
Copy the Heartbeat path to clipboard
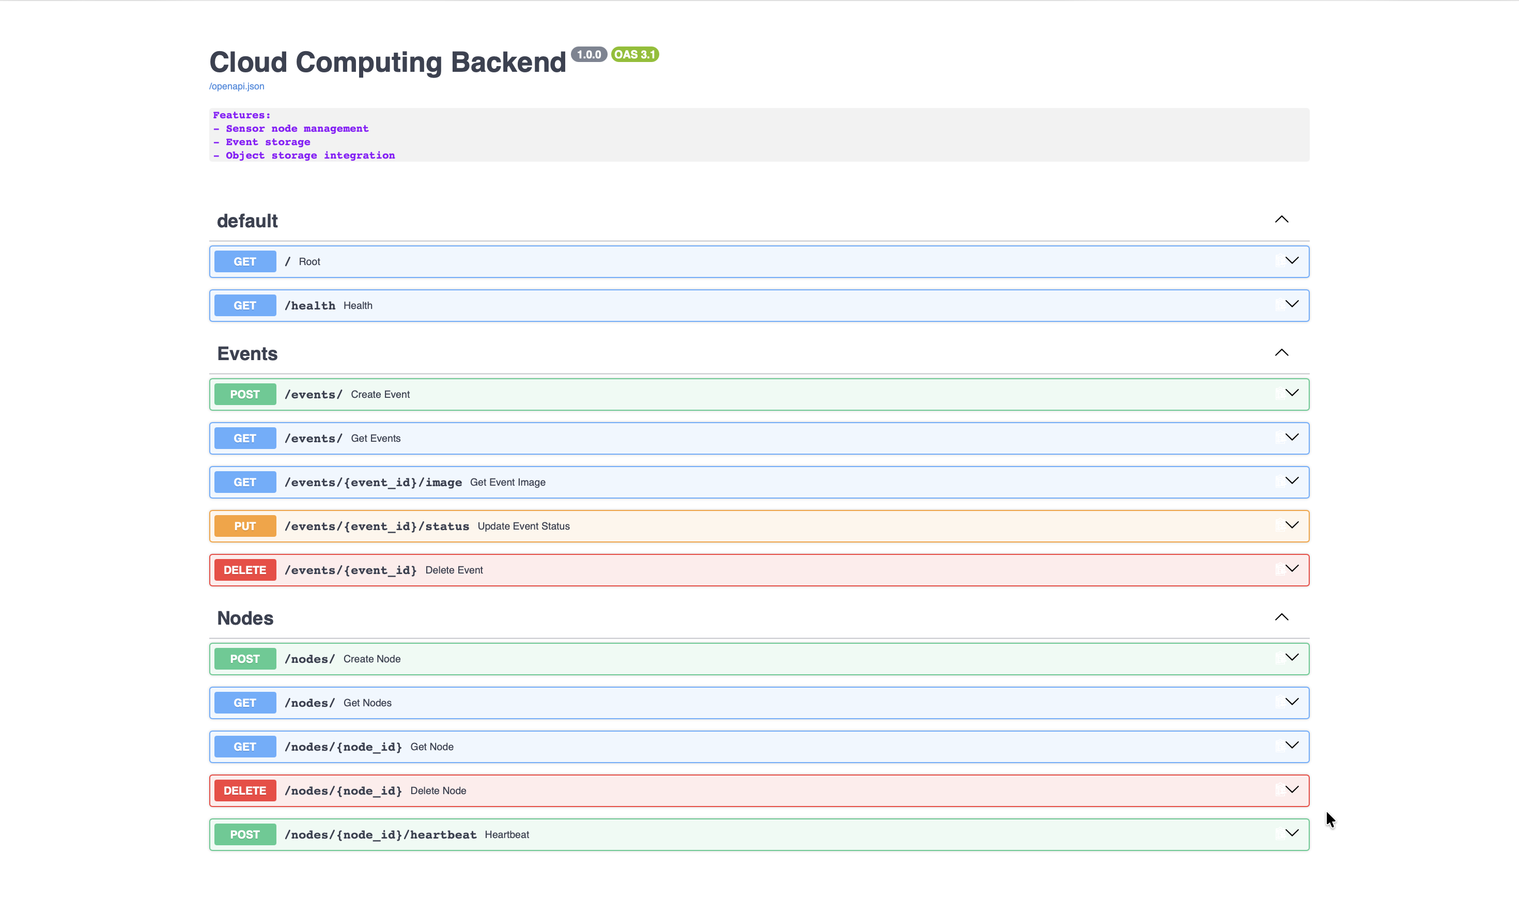click(x=1280, y=834)
